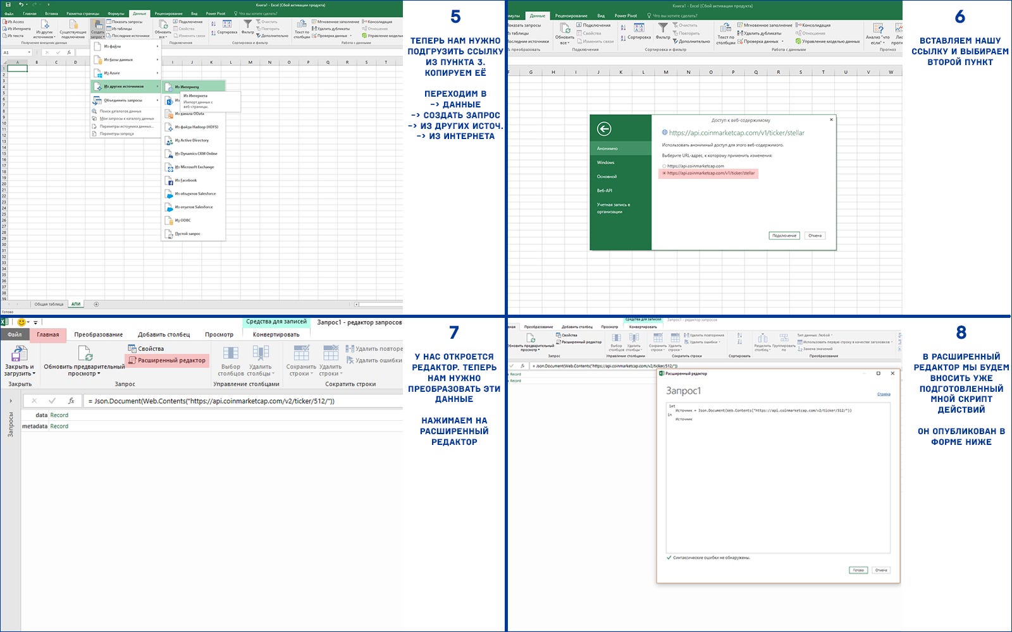Expand 'Из других источников' ribbon dropdown

[44, 29]
